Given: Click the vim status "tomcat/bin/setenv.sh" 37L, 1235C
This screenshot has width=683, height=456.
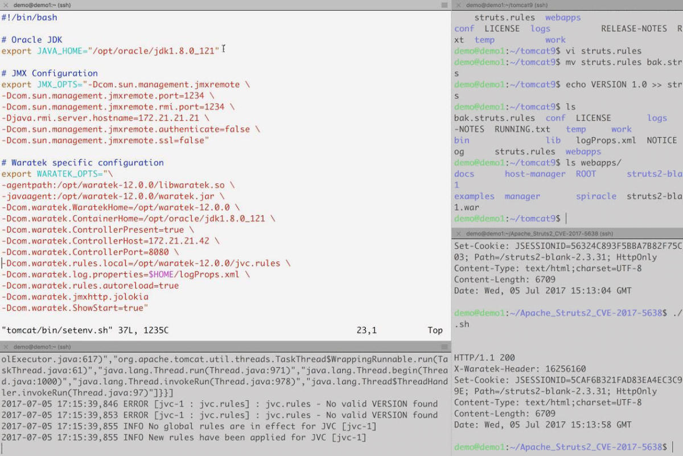Looking at the screenshot, I should click(85, 330).
